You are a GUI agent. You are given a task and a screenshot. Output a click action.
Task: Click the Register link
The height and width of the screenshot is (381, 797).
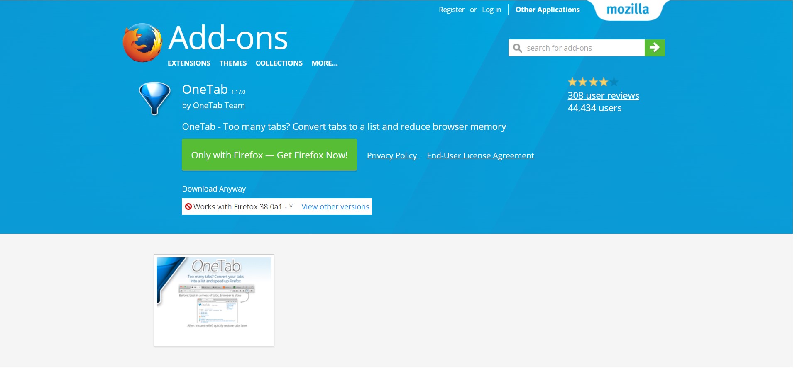(x=452, y=10)
